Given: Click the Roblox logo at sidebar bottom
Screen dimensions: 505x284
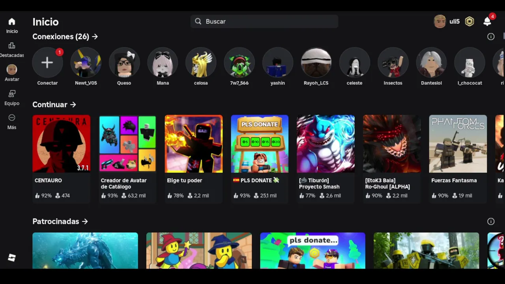Looking at the screenshot, I should point(12,258).
